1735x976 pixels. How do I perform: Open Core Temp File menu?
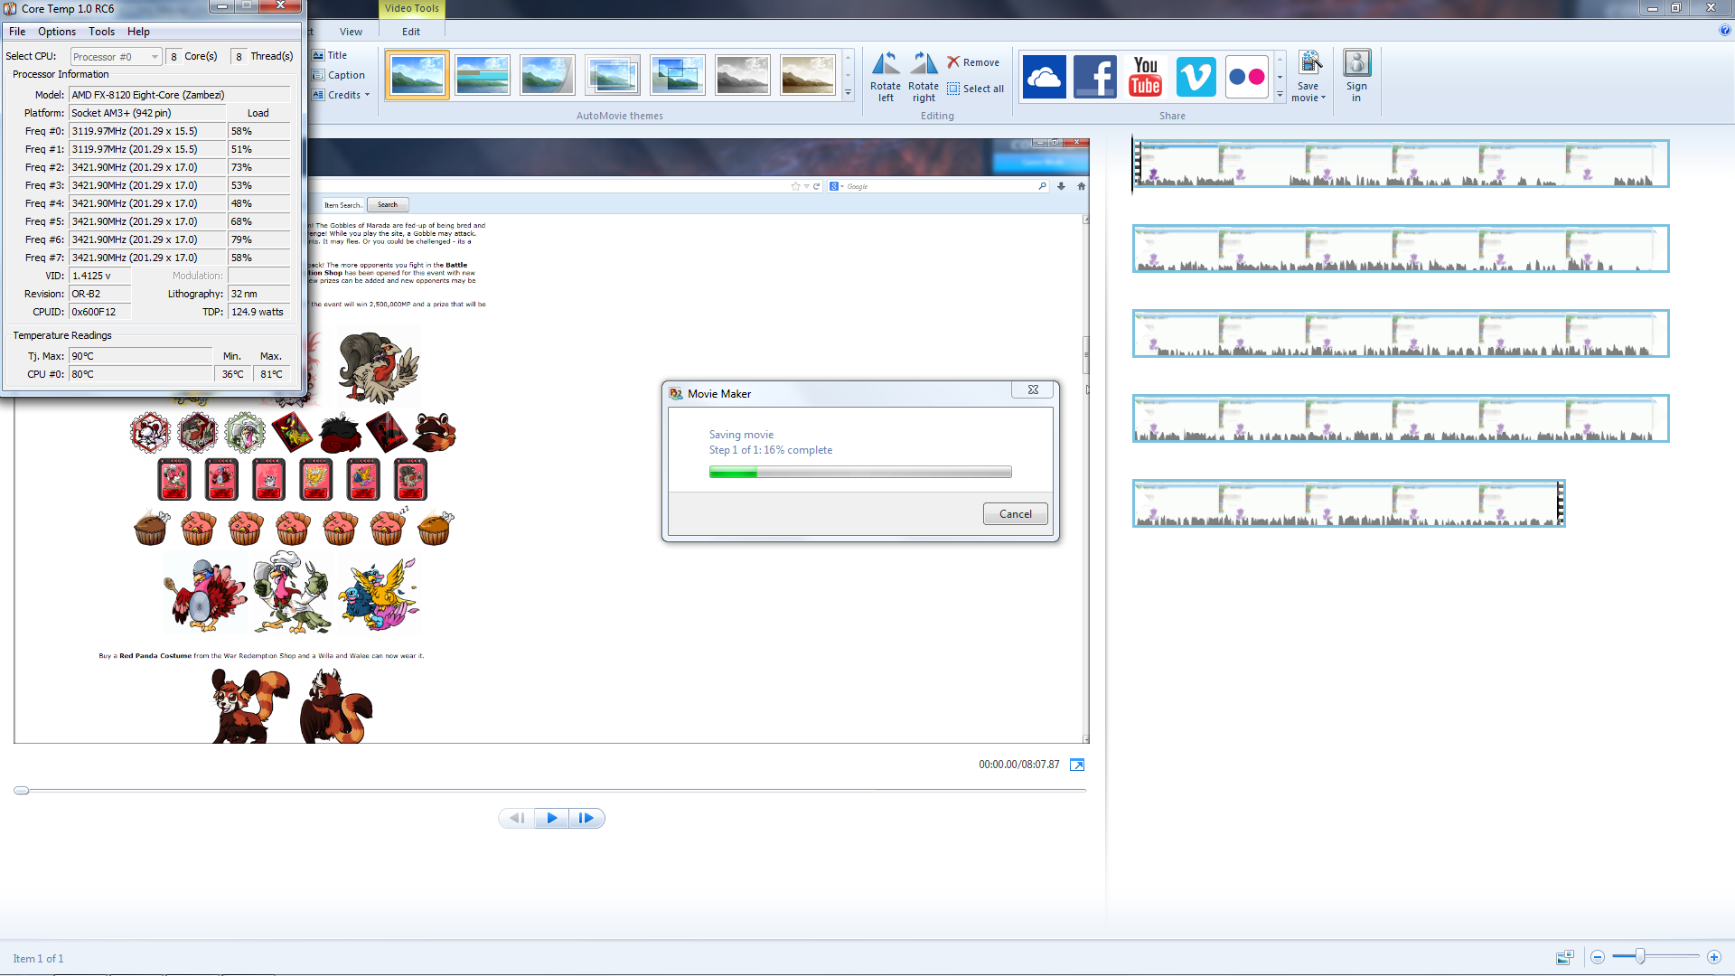click(17, 32)
